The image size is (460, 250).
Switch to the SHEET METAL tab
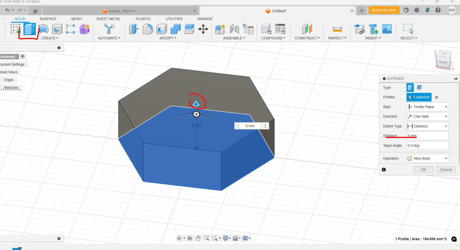(x=109, y=19)
